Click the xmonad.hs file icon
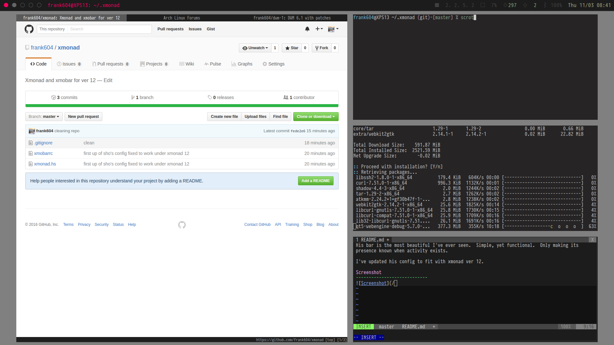This screenshot has width=614, height=345. [31, 164]
